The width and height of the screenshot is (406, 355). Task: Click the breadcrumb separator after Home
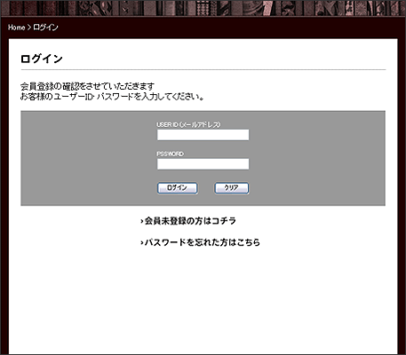[x=29, y=28]
